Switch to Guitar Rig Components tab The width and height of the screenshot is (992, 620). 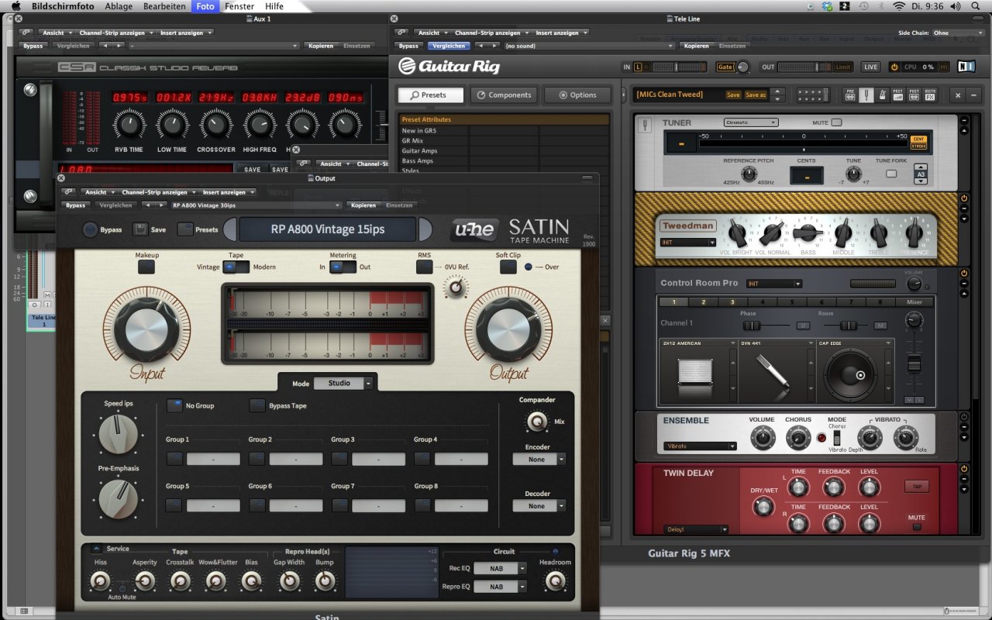point(504,95)
